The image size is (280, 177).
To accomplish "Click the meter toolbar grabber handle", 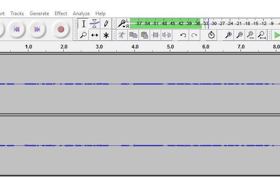I will [114, 23].
